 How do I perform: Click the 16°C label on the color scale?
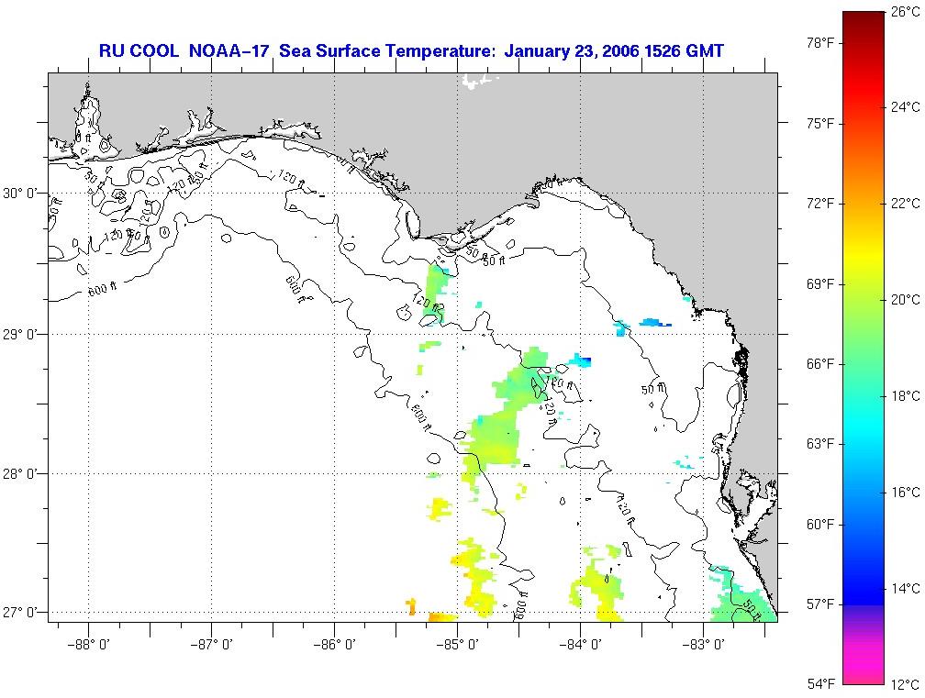tap(904, 492)
